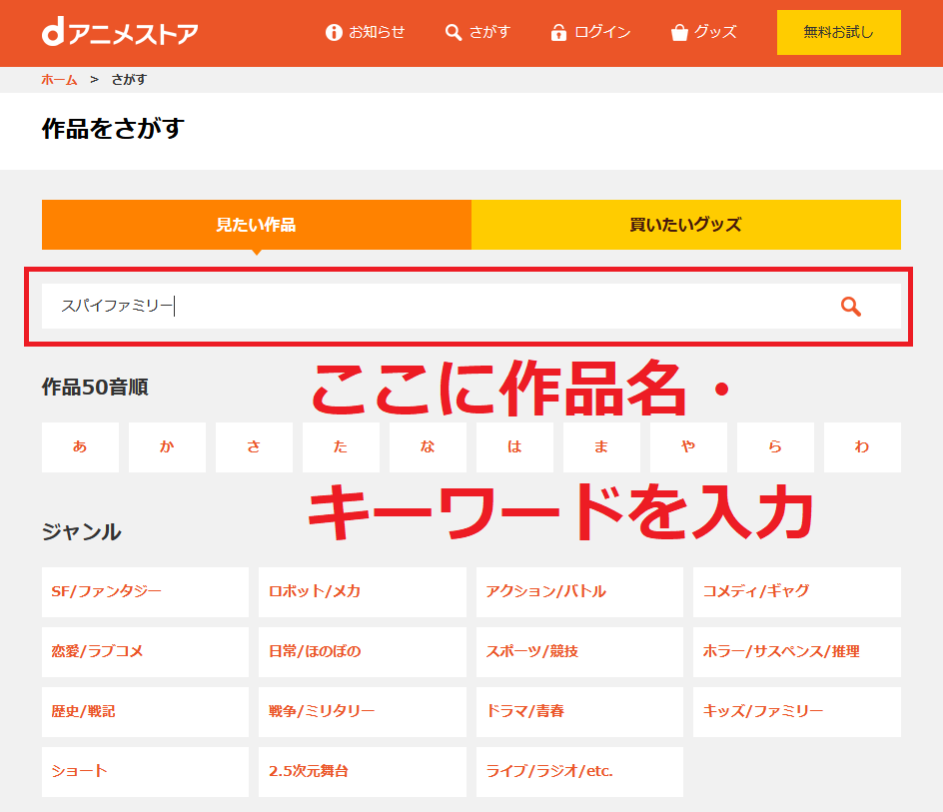Click the dアニメストア logo

click(120, 33)
